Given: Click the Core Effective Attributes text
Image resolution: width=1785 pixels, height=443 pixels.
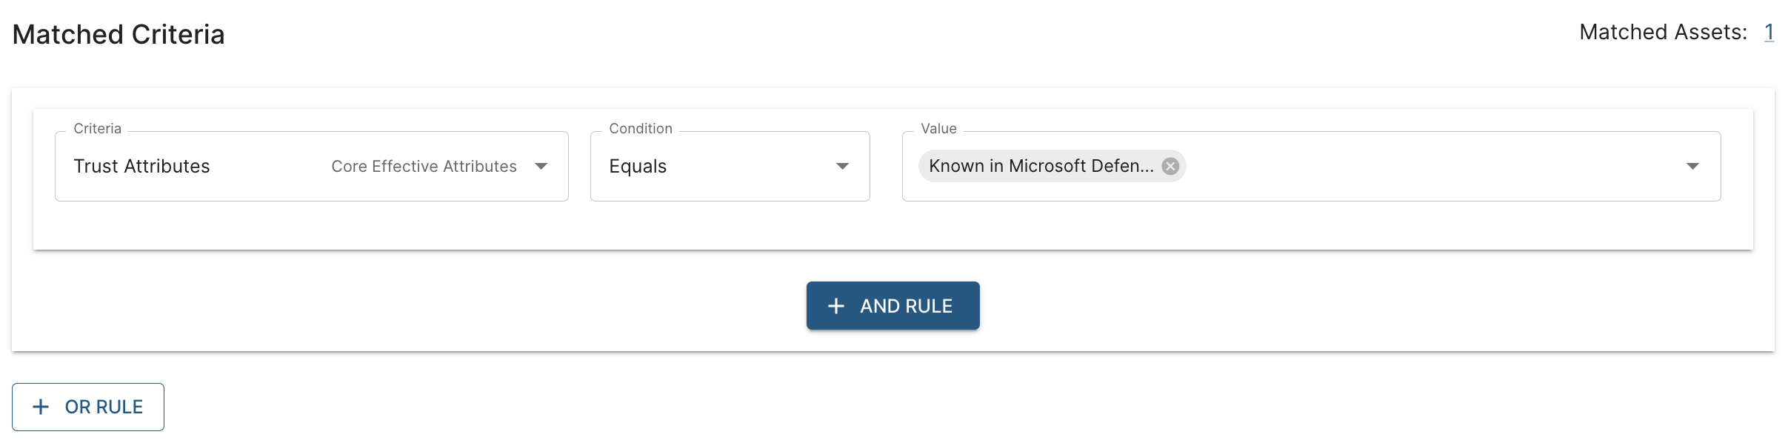Looking at the screenshot, I should click(x=424, y=166).
